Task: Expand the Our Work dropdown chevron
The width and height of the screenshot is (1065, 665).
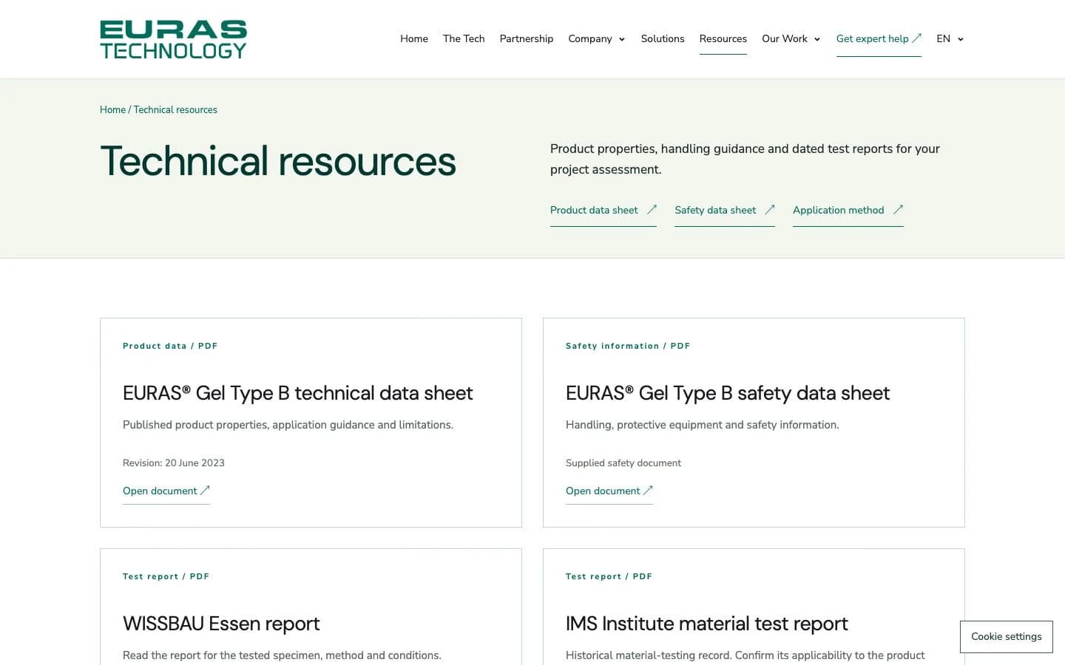Action: [x=817, y=39]
